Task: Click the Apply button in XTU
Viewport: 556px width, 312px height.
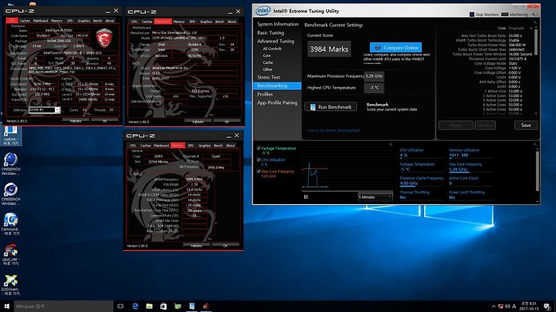Action: [x=456, y=126]
